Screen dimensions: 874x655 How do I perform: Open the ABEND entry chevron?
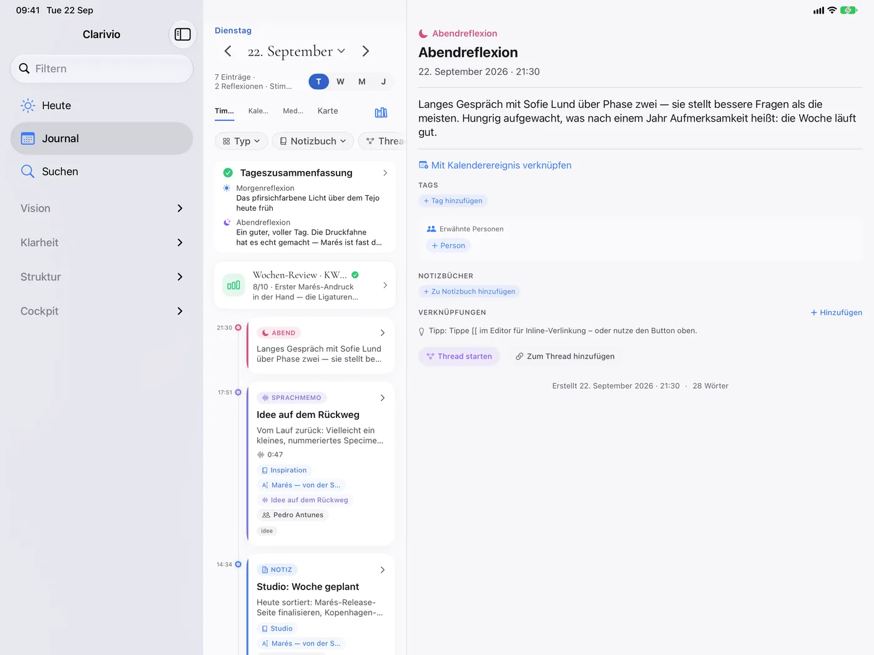383,333
